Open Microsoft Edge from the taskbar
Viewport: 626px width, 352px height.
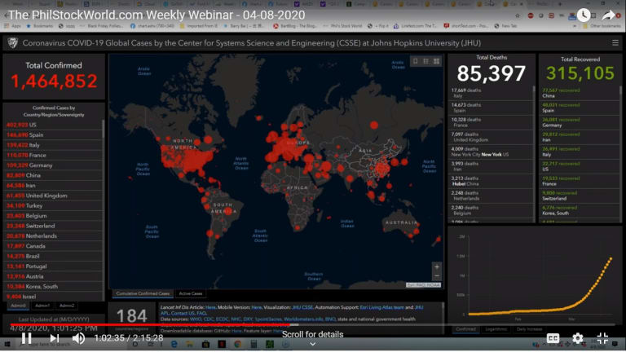point(174,344)
